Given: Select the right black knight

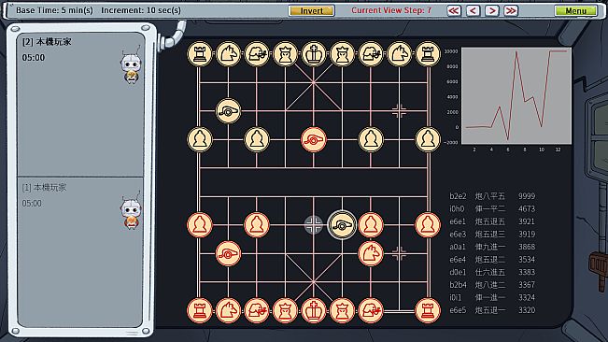Looking at the screenshot, I should 399,53.
